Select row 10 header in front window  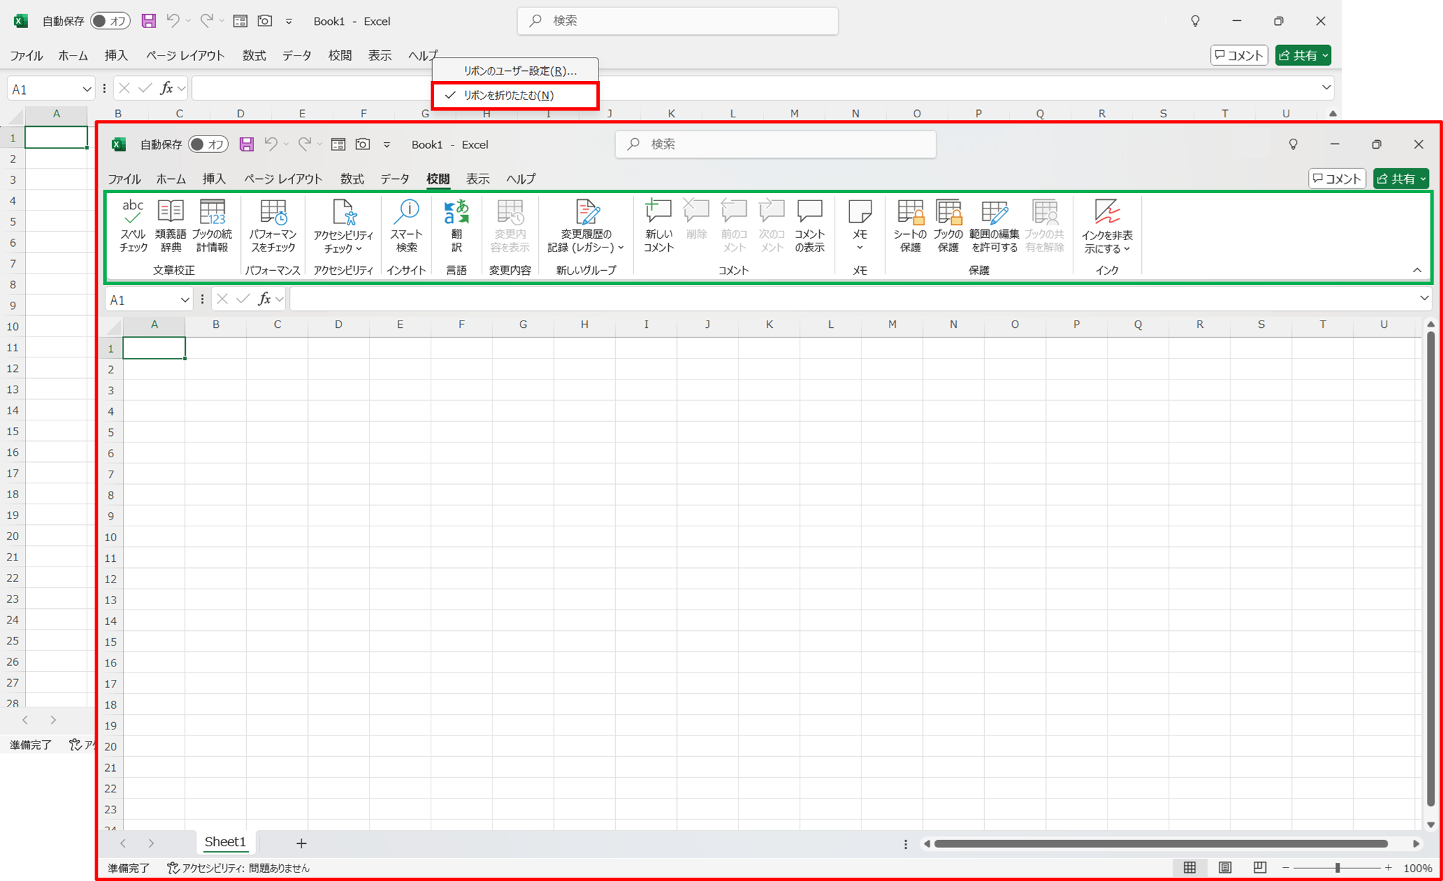pos(111,537)
